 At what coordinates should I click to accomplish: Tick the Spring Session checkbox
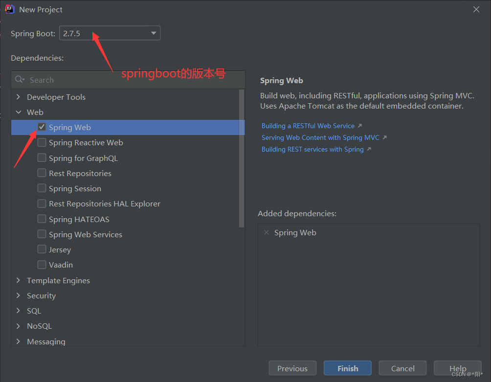pos(42,188)
